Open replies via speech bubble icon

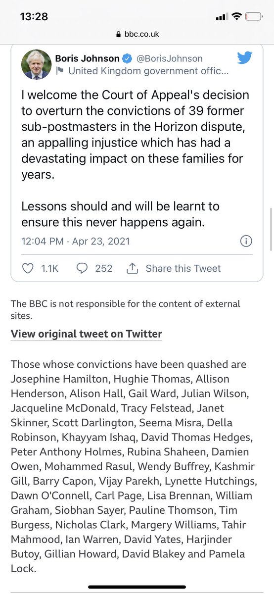coord(82,268)
